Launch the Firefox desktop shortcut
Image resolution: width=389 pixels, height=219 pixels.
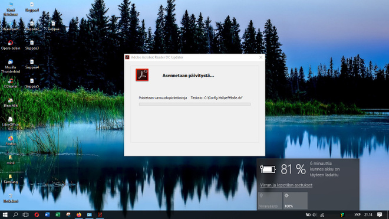coord(11,141)
